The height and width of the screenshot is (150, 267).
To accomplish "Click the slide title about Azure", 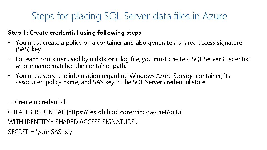I will (x=129, y=16).
